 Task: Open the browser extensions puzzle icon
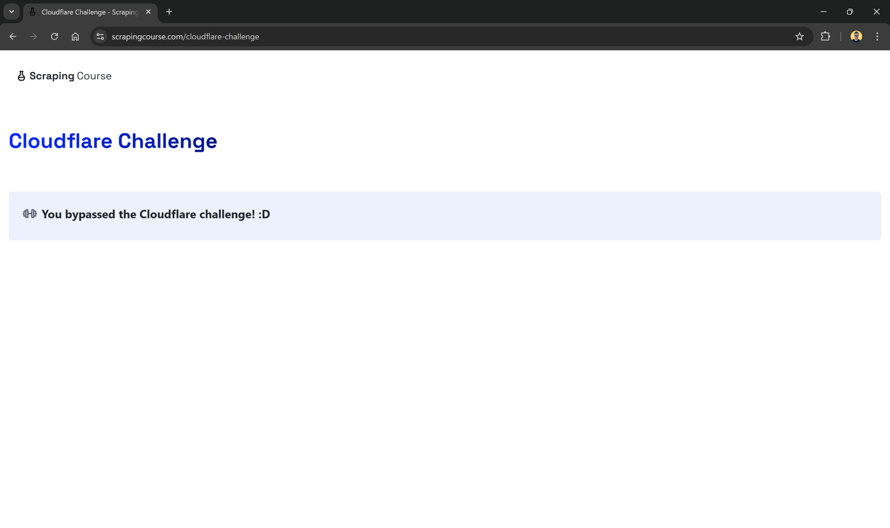pyautogui.click(x=825, y=36)
